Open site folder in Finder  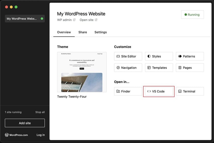pyautogui.click(x=128, y=91)
